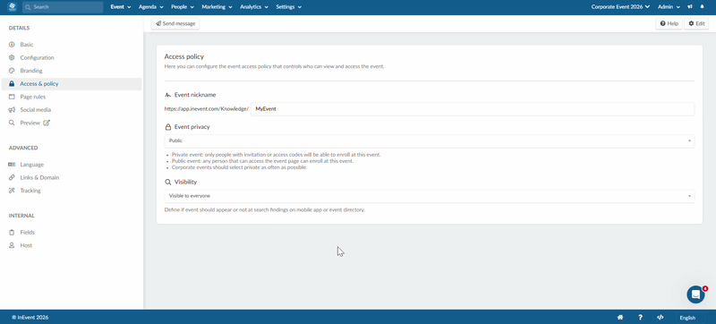Viewport: 716px width, 324px height.
Task: Click the Help button
Action: (669, 24)
